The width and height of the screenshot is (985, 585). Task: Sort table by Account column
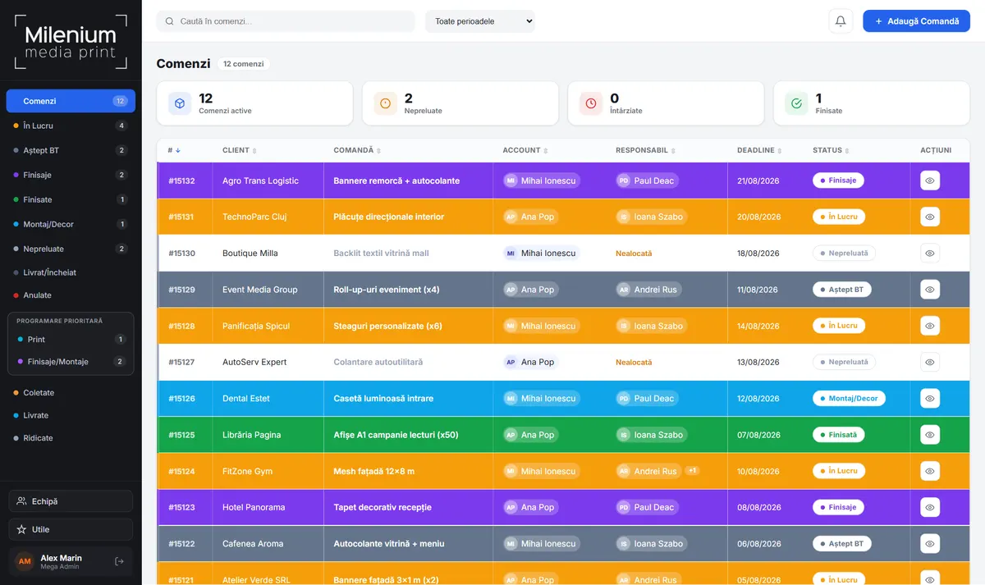tap(525, 150)
